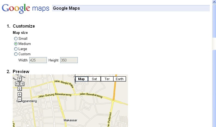Select the Small map size option
216x127 pixels.
point(16,39)
